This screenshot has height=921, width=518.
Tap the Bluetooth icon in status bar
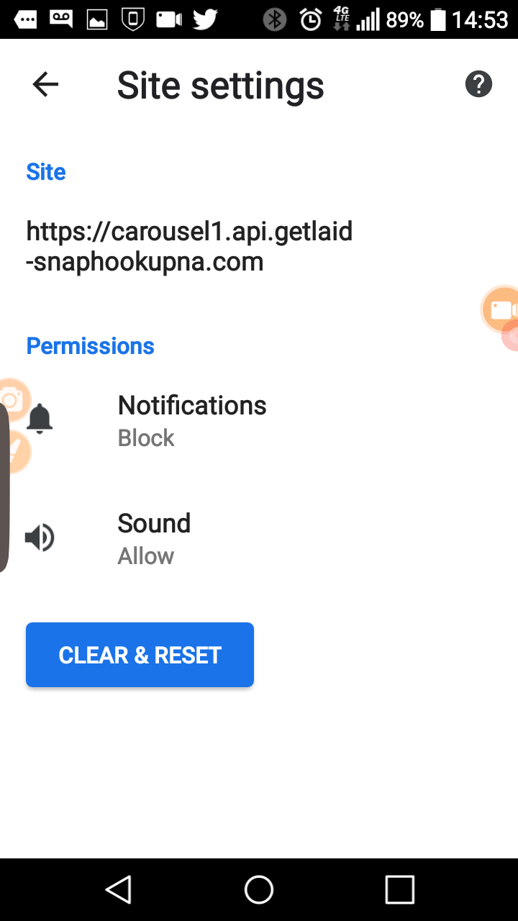(x=274, y=19)
